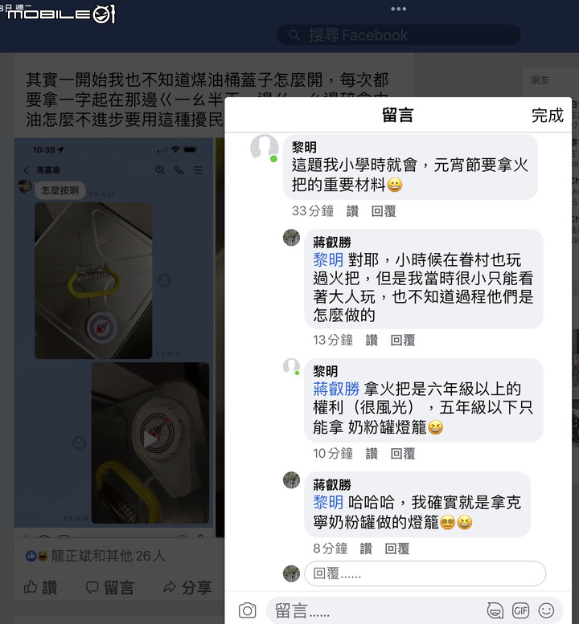This screenshot has width=579, height=624.
Task: Open the GIF picker in comment bar
Action: pyautogui.click(x=520, y=610)
